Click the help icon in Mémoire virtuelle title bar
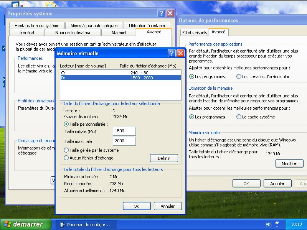 click(172, 53)
